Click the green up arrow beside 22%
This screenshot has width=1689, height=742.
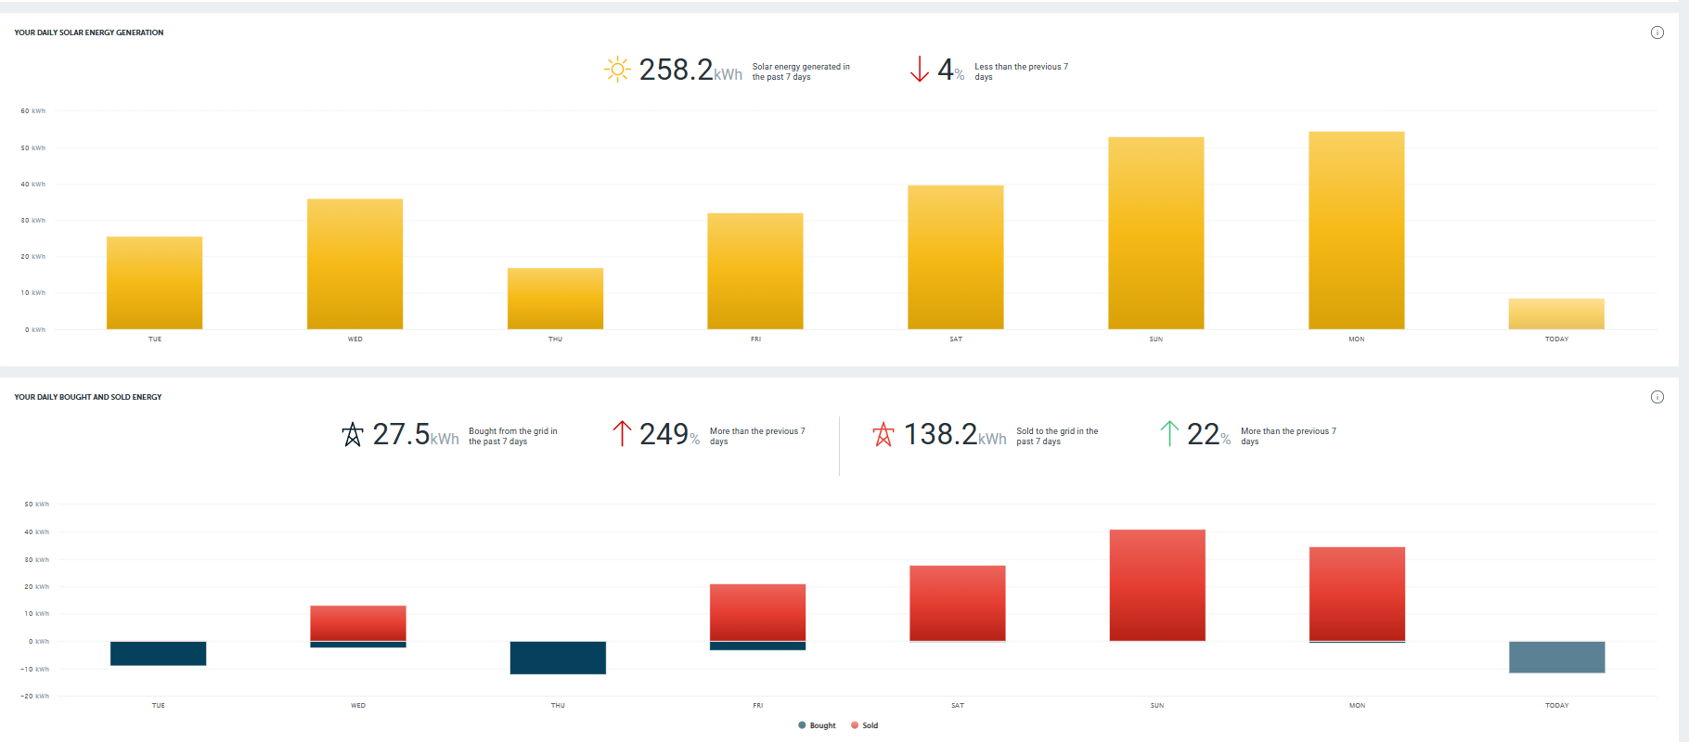(x=1169, y=433)
